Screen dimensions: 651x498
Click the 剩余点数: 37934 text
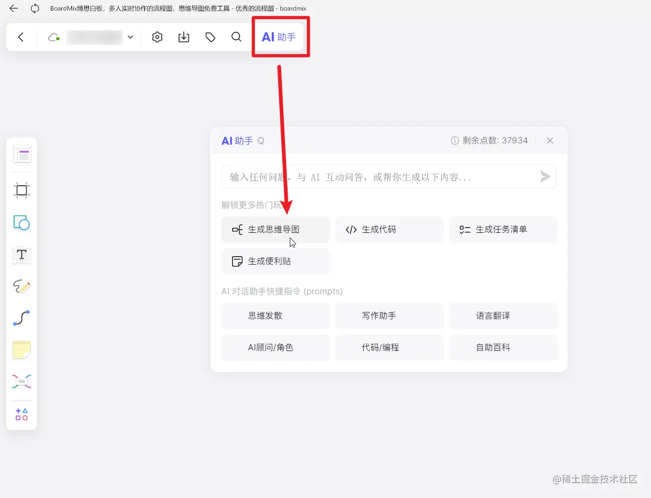(x=495, y=141)
